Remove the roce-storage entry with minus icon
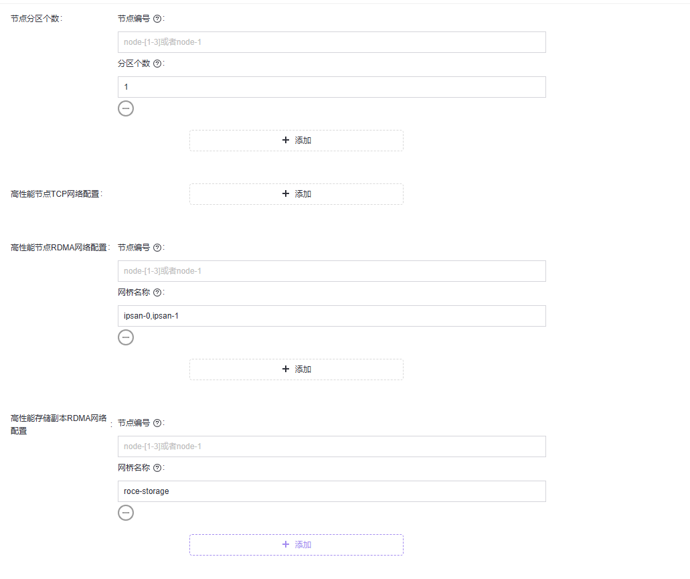This screenshot has width=690, height=579. click(126, 513)
